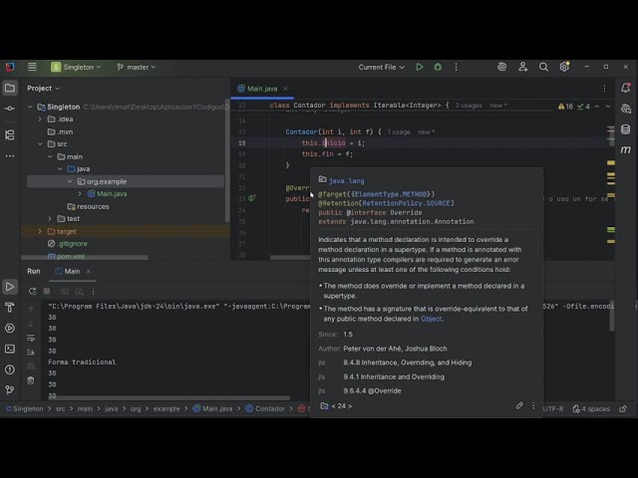638x478 pixels.
Task: Toggle the Project tool window folder icon
Action: 10,88
